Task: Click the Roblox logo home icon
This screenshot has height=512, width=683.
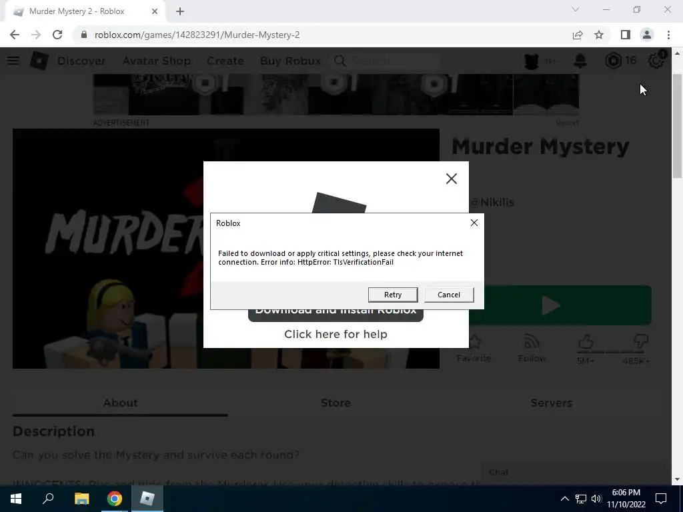Action: coord(39,61)
